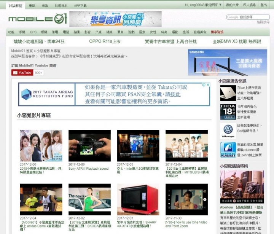274x234 pixels.
Task: Focus the Google custom search field
Action: coord(248,17)
